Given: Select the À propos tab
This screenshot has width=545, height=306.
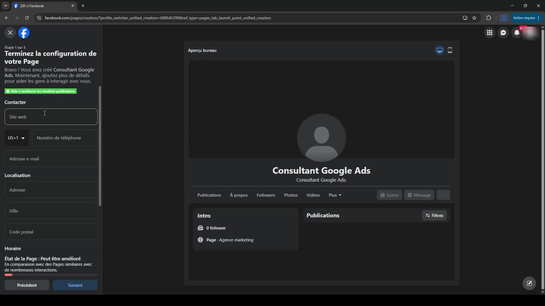Looking at the screenshot, I should pos(239,195).
